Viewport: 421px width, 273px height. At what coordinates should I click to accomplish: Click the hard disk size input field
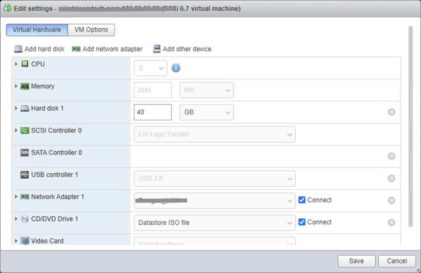153,112
